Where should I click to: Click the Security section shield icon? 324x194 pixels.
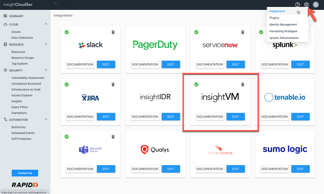click(x=5, y=70)
